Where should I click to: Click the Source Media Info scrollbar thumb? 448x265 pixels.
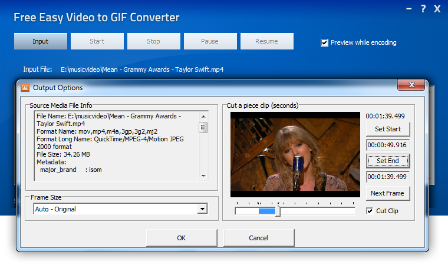pos(203,127)
